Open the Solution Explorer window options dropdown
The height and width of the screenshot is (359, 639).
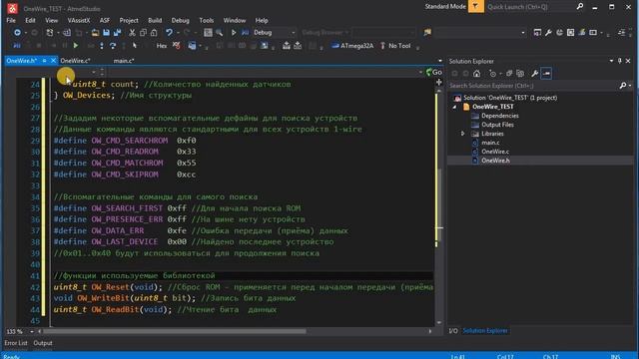click(x=611, y=61)
